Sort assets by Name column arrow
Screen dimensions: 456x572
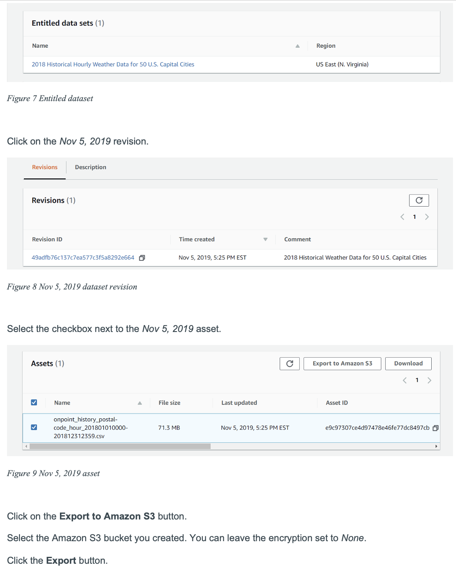coord(140,403)
